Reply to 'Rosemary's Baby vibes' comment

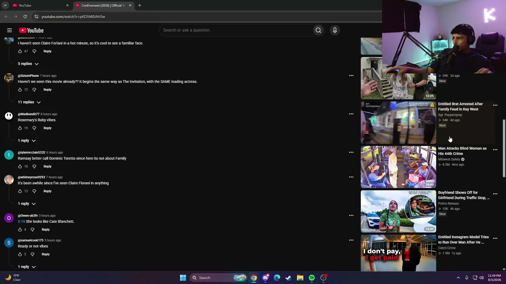[x=47, y=128]
